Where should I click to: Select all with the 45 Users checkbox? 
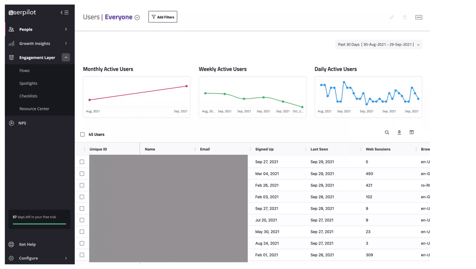(82, 134)
